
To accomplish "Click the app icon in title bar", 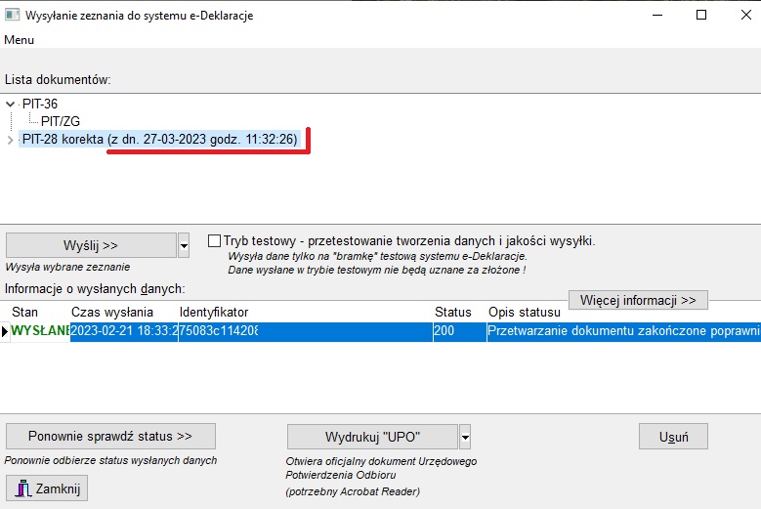I will click(12, 15).
